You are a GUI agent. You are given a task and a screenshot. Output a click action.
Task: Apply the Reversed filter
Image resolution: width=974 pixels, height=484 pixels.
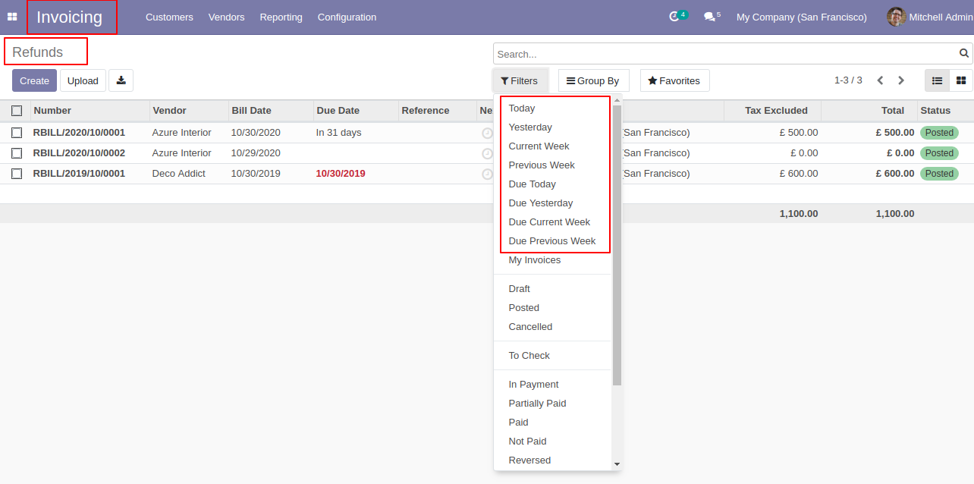point(529,460)
